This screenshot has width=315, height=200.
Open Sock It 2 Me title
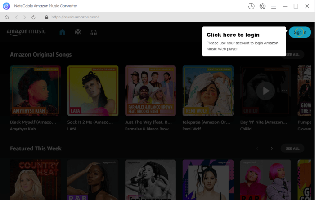tap(90, 122)
